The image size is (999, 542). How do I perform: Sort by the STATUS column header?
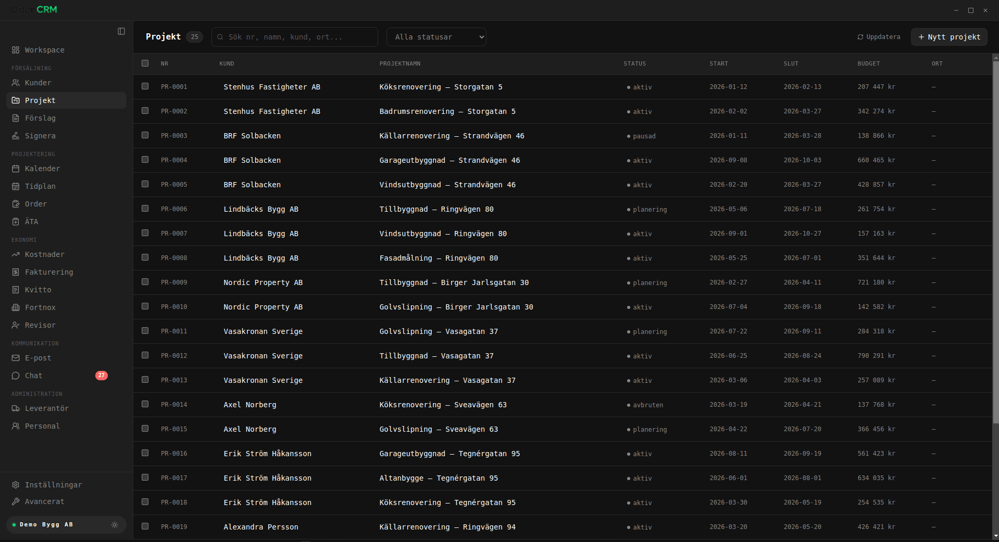634,63
